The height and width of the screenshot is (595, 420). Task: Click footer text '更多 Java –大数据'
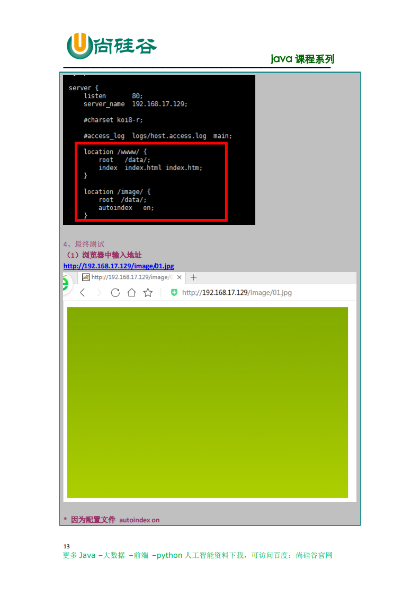click(94, 556)
